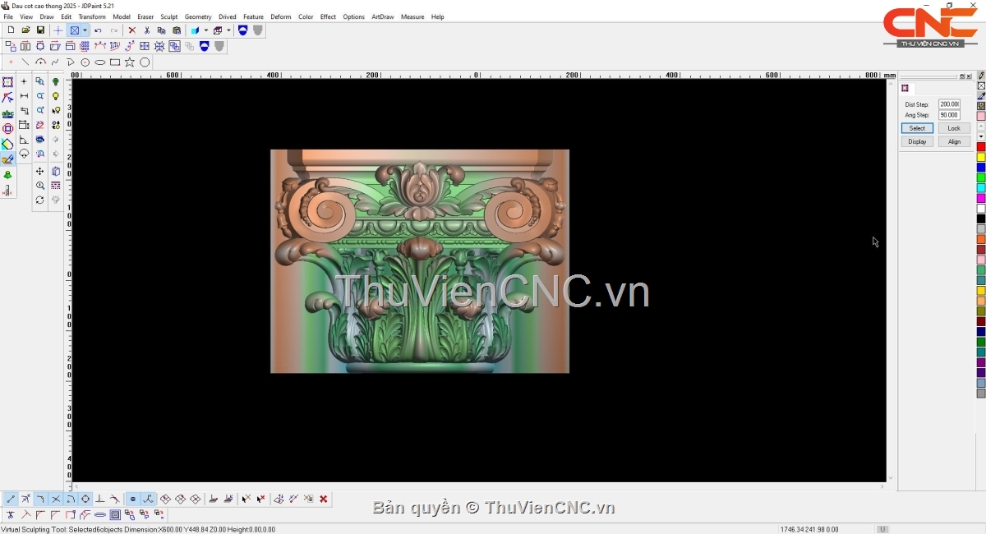
Task: Click the undo arrow icon
Action: click(x=98, y=30)
